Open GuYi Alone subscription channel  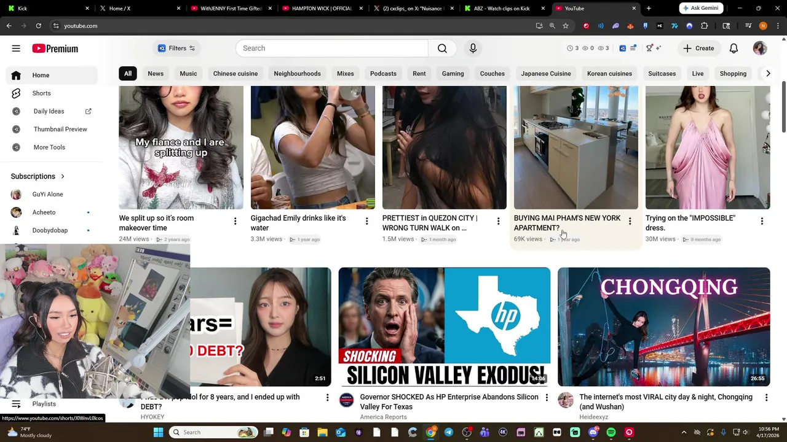(x=52, y=195)
